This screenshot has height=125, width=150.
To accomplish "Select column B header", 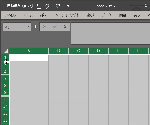I will point(59,51).
